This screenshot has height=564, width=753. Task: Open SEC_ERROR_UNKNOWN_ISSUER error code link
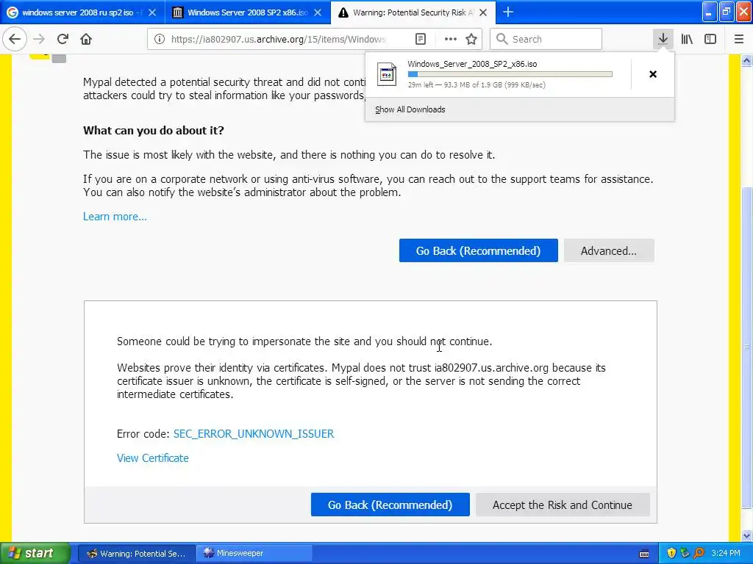pyautogui.click(x=254, y=434)
